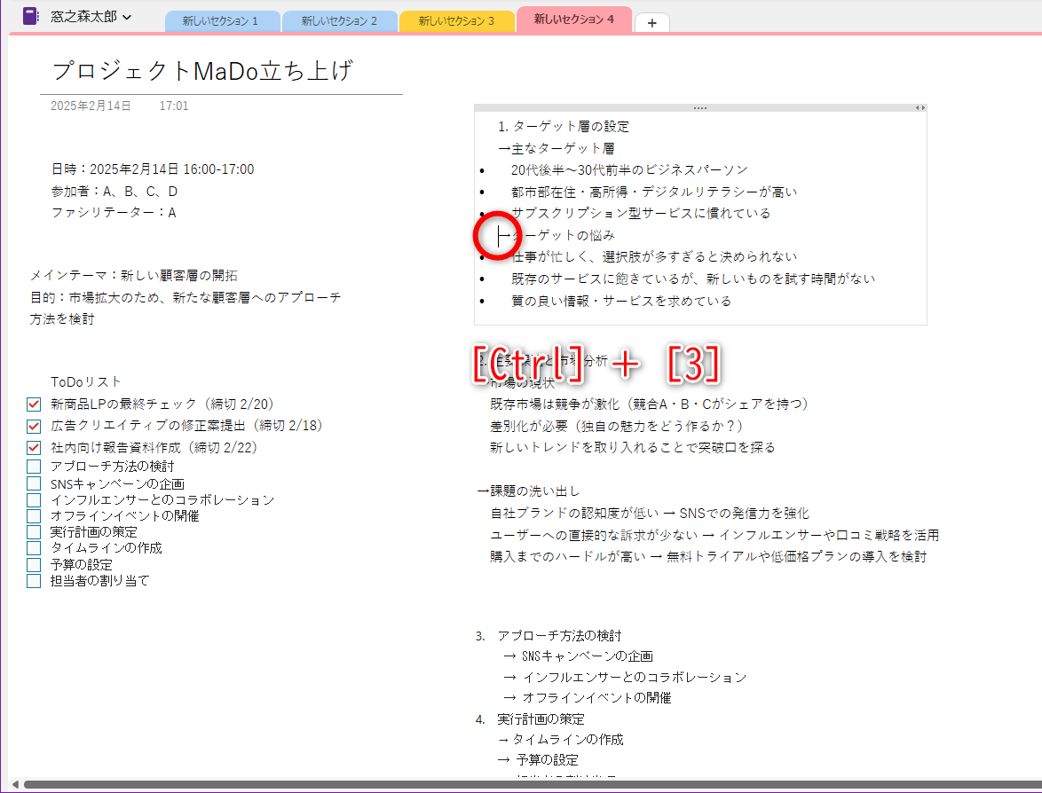1042x793 pixels.
Task: Check the アプローチ方法の検討 checkbox
Action: 33,464
